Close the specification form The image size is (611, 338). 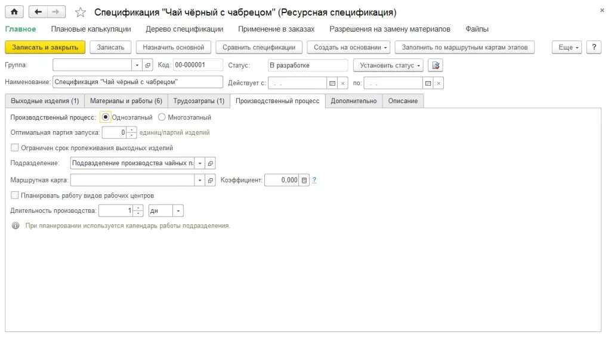tap(602, 11)
